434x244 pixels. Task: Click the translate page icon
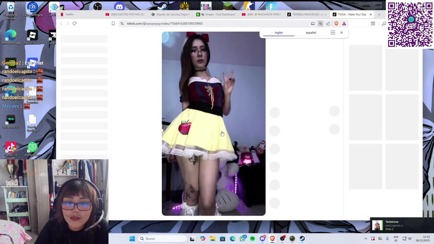(320, 23)
